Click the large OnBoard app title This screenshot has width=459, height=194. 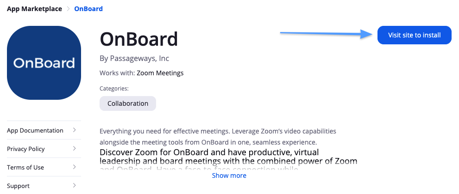coord(139,39)
